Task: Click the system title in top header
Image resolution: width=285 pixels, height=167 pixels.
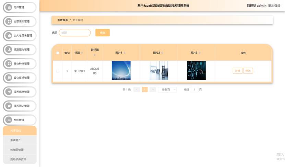Action: click(x=163, y=5)
